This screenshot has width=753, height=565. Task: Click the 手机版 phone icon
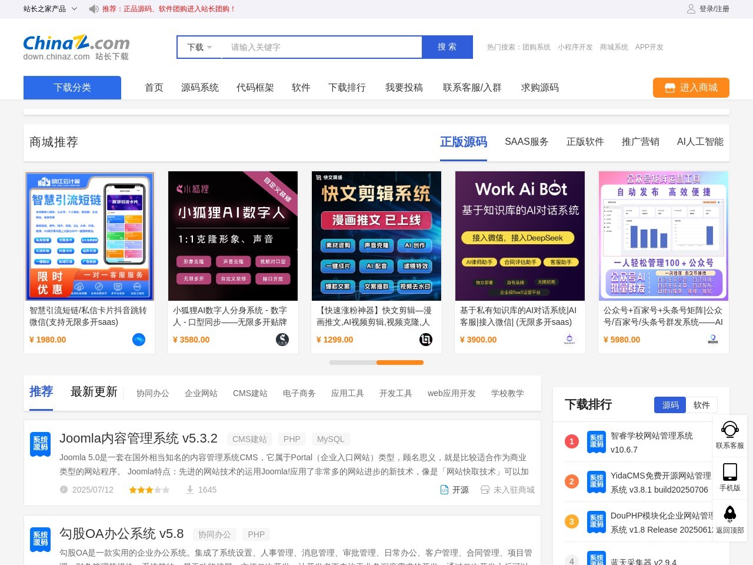(x=730, y=472)
